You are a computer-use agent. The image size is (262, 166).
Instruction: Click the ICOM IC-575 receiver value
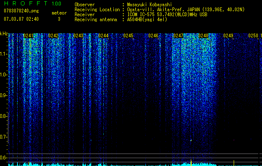click(167, 15)
